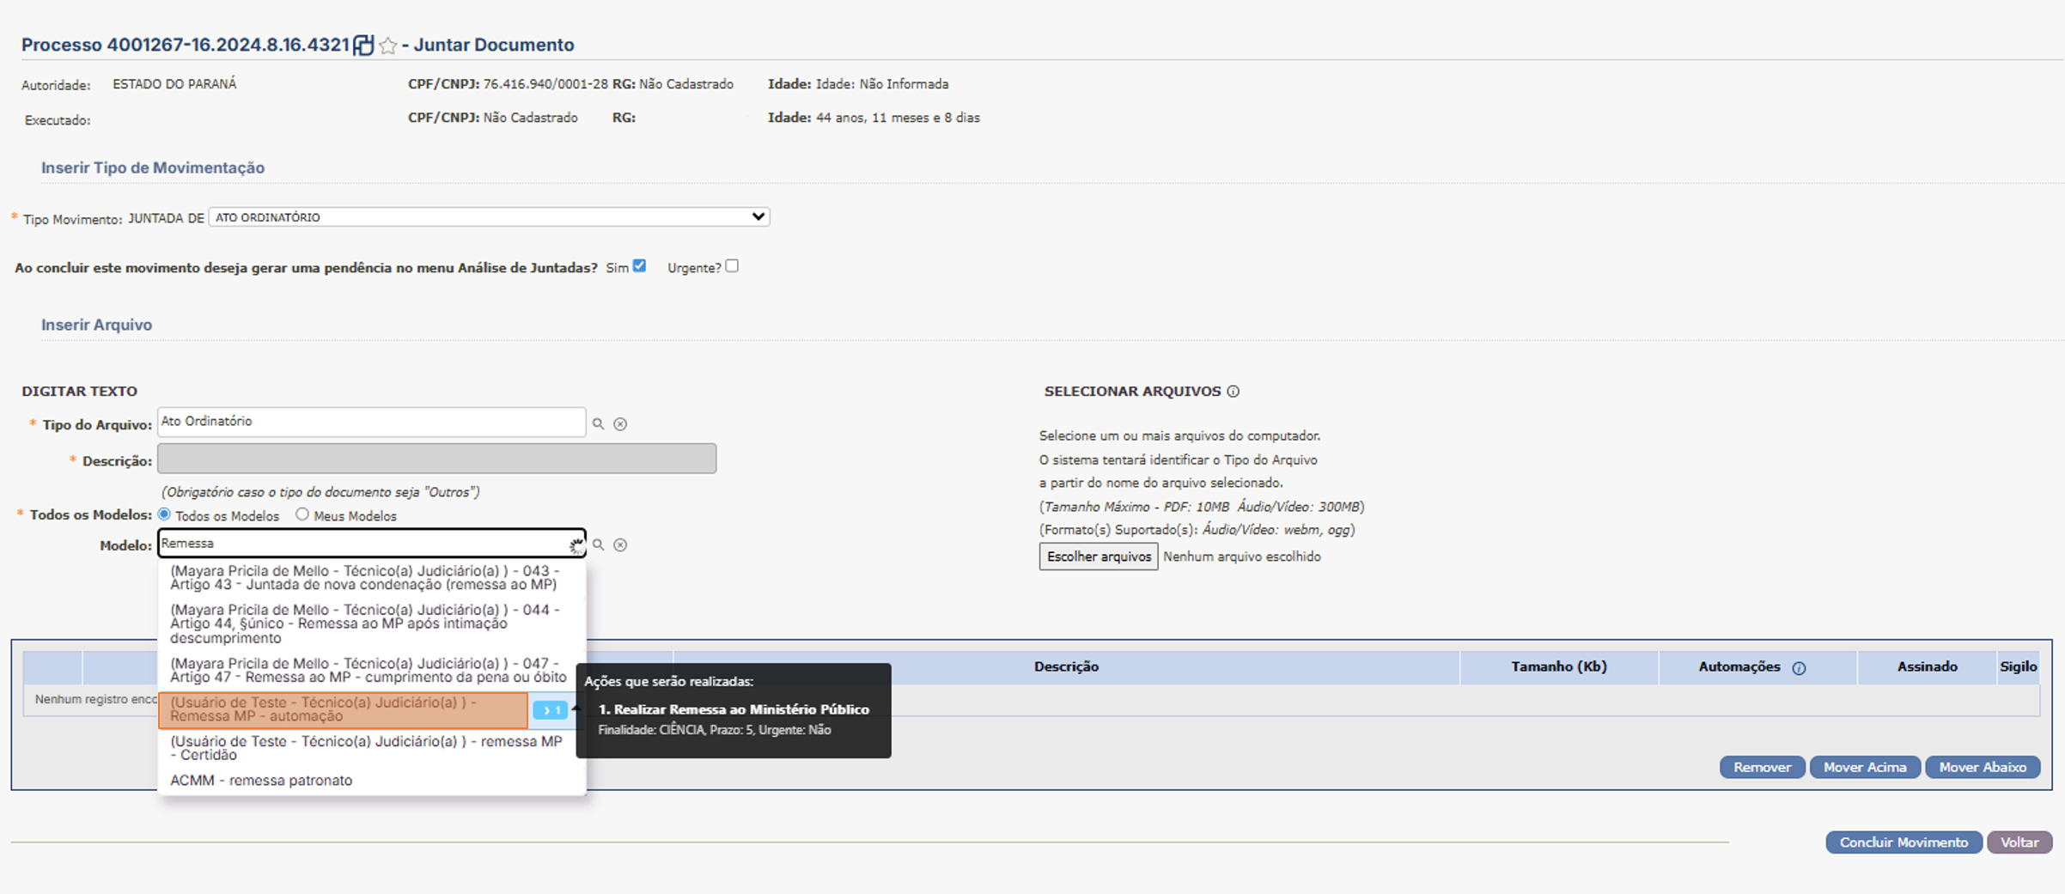Select ACMM - remessa patronato model
Screen dimensions: 2065x894
pos(372,780)
